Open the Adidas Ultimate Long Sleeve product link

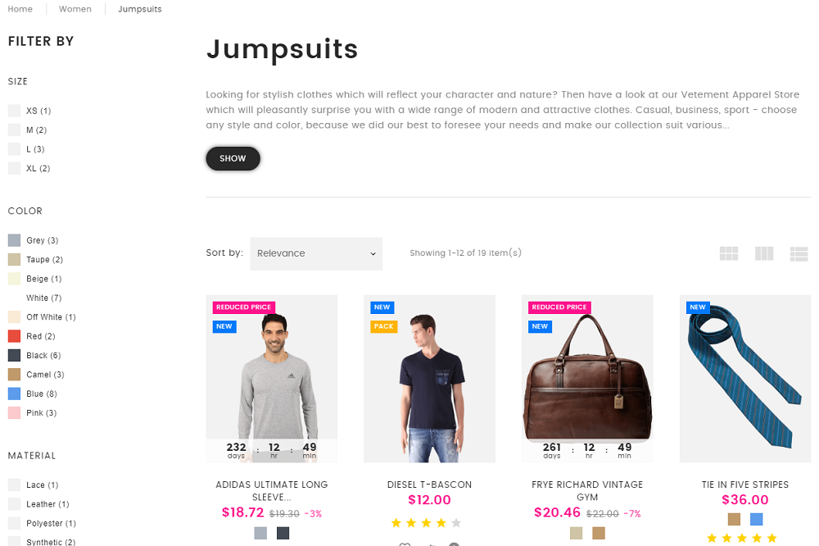(x=272, y=490)
